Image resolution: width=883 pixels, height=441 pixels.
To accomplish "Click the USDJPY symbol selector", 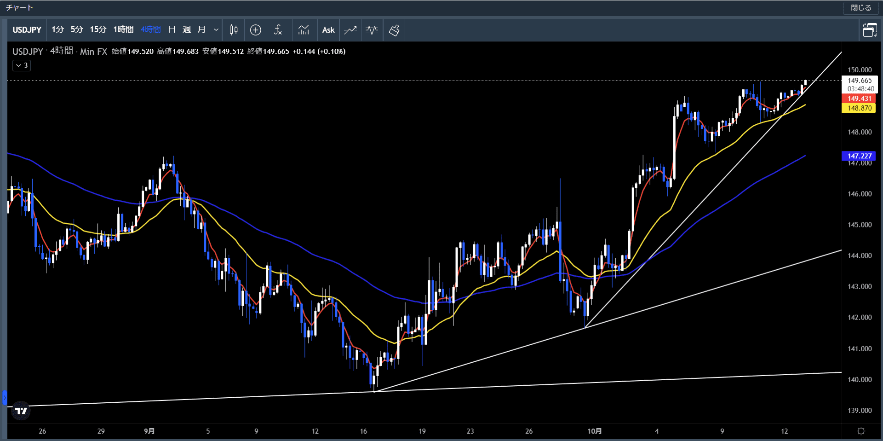I will pos(27,30).
